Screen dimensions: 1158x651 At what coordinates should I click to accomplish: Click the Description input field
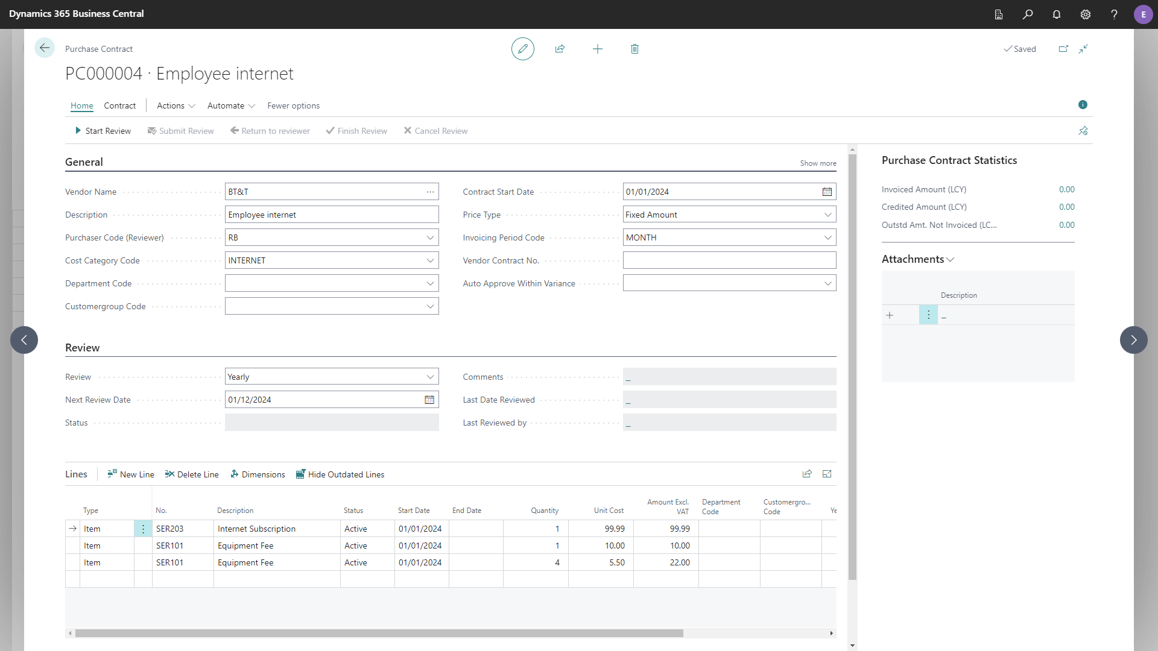pyautogui.click(x=332, y=215)
